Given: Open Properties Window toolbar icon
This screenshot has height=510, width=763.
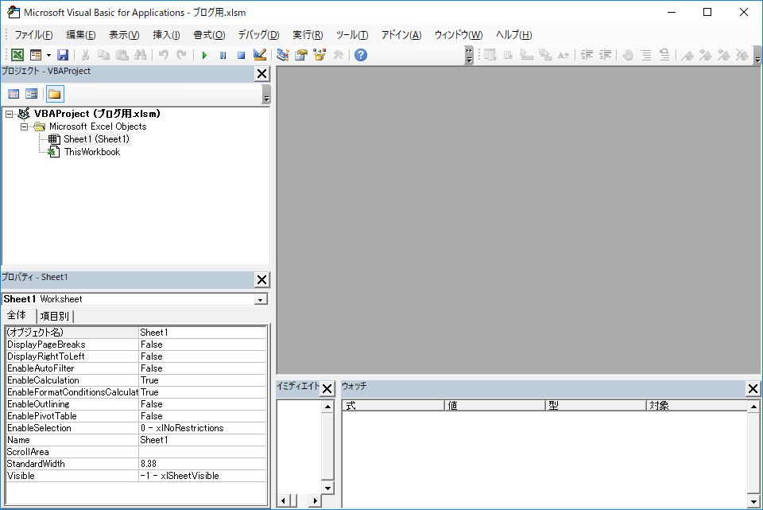Looking at the screenshot, I should 301,55.
